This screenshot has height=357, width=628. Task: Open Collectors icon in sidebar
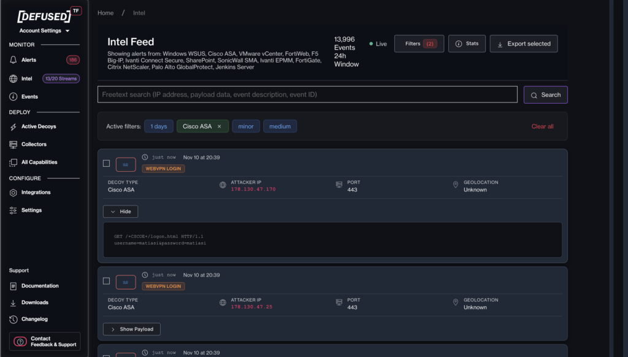13,144
